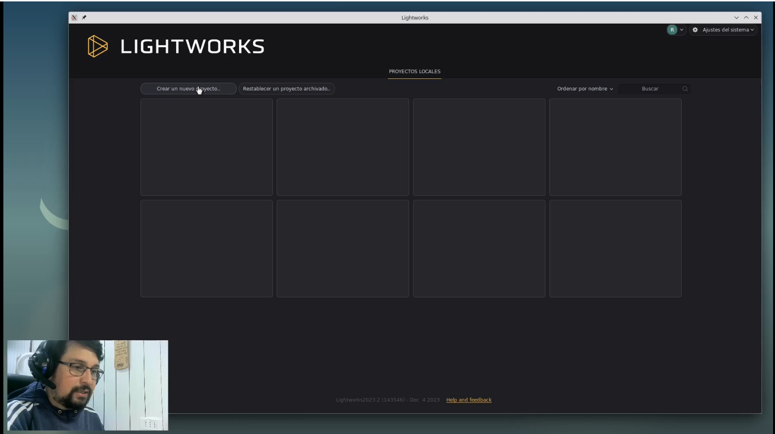The image size is (775, 434).
Task: Open the Help and feedback link
Action: click(469, 400)
